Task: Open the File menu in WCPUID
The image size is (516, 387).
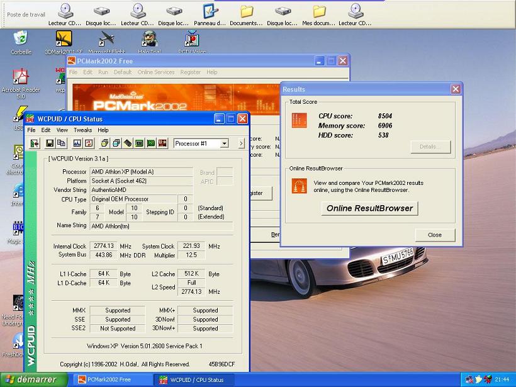Action: pyautogui.click(x=31, y=130)
